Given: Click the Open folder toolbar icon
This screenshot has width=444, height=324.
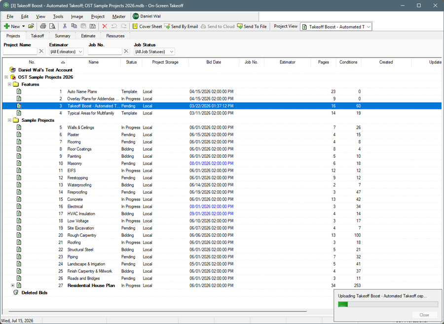Looking at the screenshot, I should pos(31,26).
